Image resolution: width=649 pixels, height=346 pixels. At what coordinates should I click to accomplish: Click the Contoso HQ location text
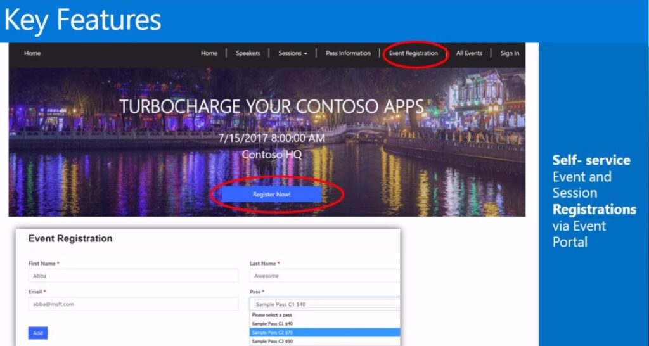pyautogui.click(x=272, y=154)
